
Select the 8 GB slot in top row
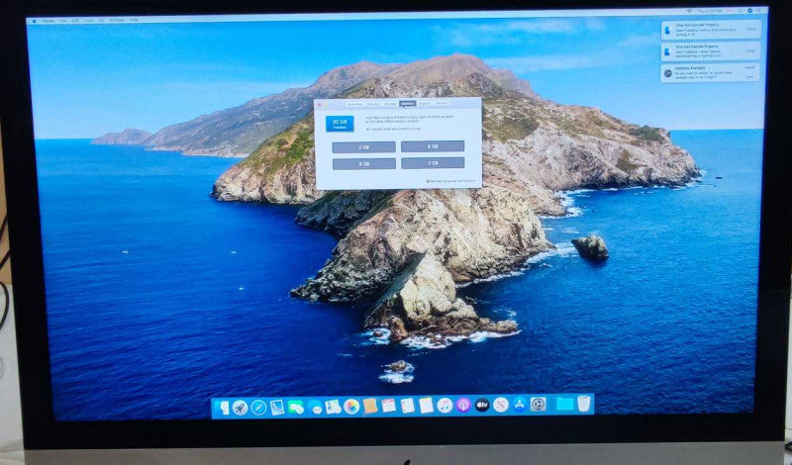(x=433, y=146)
